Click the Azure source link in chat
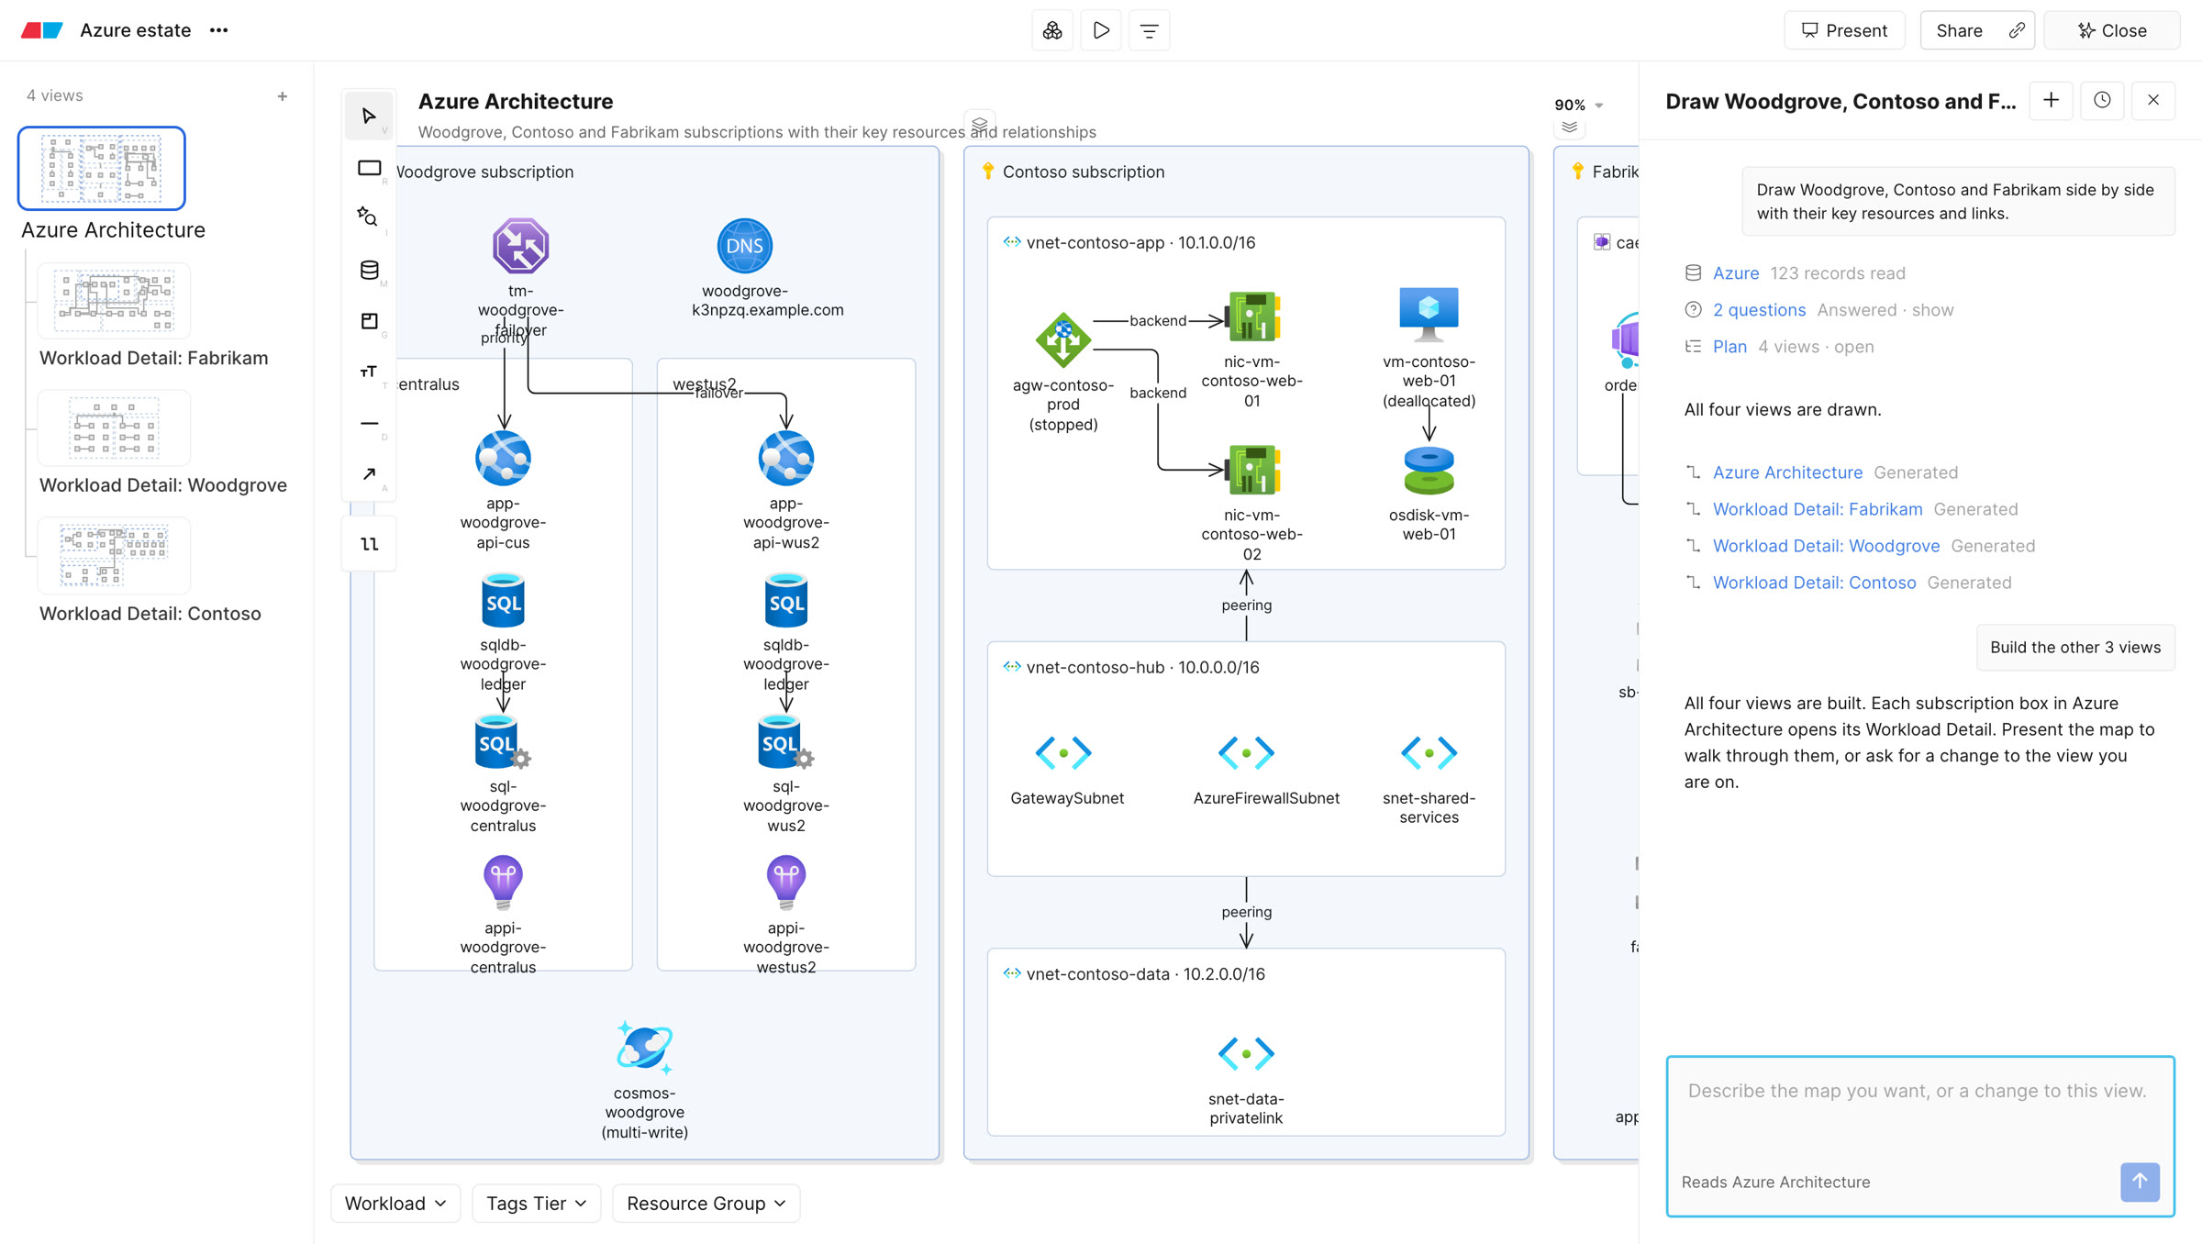This screenshot has height=1244, width=2202. [1736, 273]
